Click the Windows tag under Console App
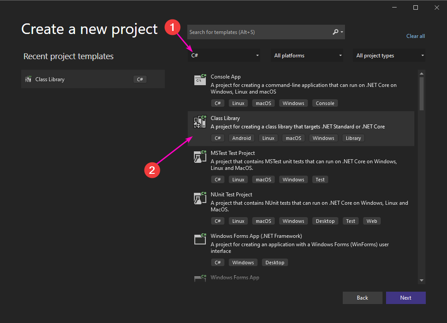Screen dimensions: 447x323 click(293, 103)
